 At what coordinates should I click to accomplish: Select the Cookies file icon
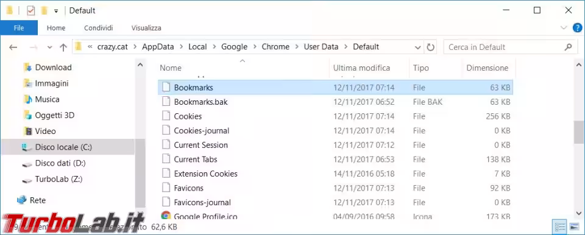pyautogui.click(x=166, y=116)
